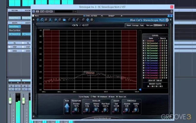Click the show all curves button

[152, 80]
